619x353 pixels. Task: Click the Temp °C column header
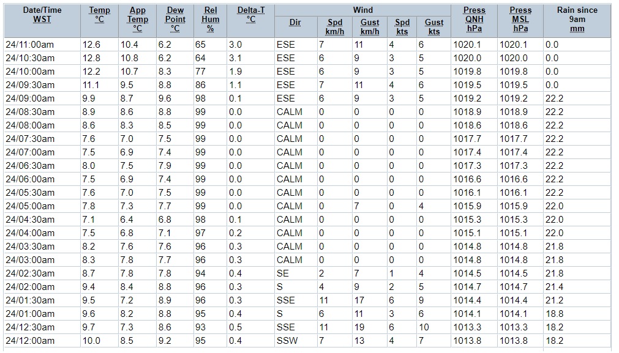coord(99,15)
